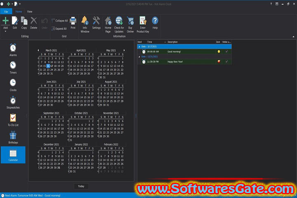Click the Add alarm plus icon

pyautogui.click(x=5, y=21)
